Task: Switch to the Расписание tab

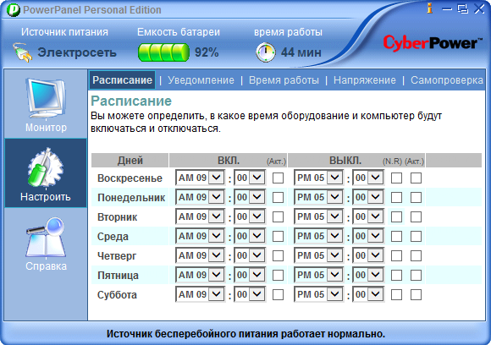Action: pos(122,80)
